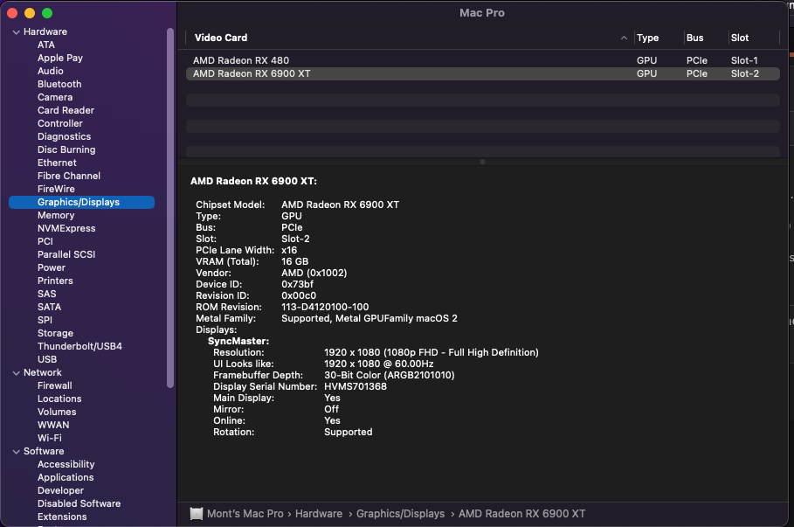Image resolution: width=794 pixels, height=527 pixels.
Task: Sort by Video Card column header
Action: [x=221, y=38]
